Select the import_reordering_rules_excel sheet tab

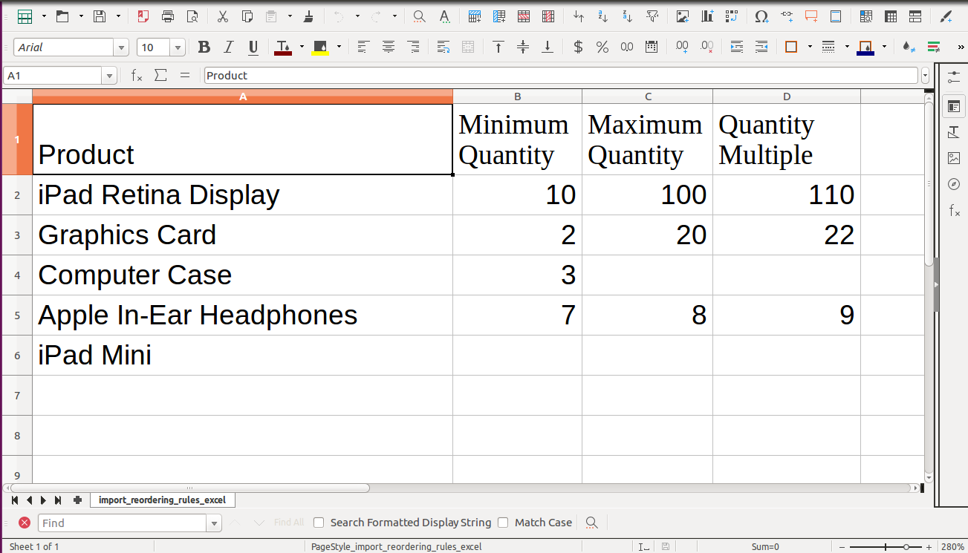(162, 500)
